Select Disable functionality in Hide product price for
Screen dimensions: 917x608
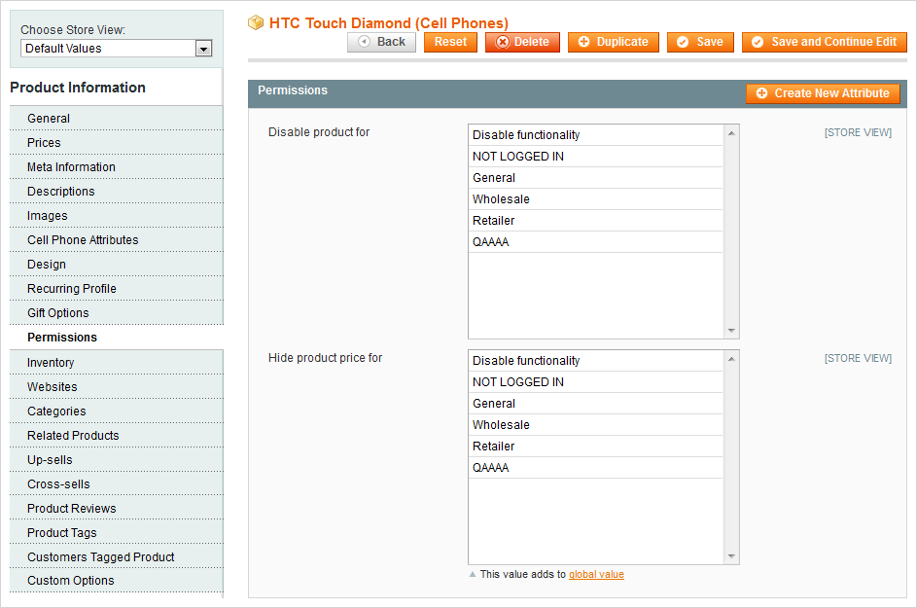click(x=596, y=361)
